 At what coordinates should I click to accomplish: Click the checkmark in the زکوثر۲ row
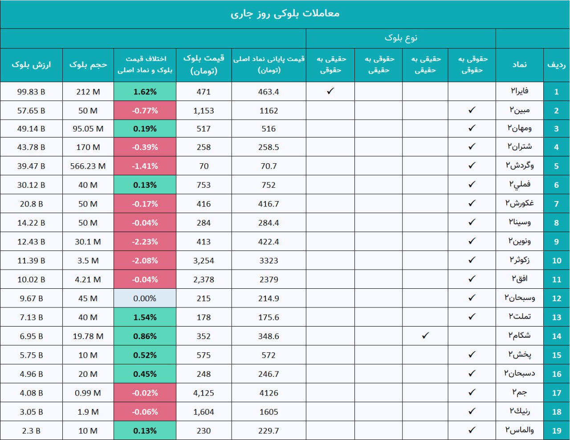click(x=472, y=260)
